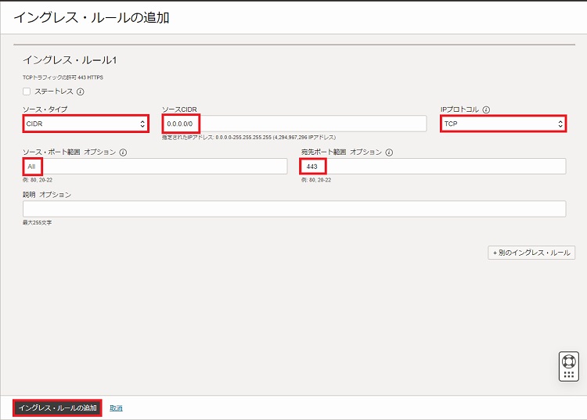
Task: Expand the IPプロトコル TCP dropdown
Action: (x=502, y=124)
